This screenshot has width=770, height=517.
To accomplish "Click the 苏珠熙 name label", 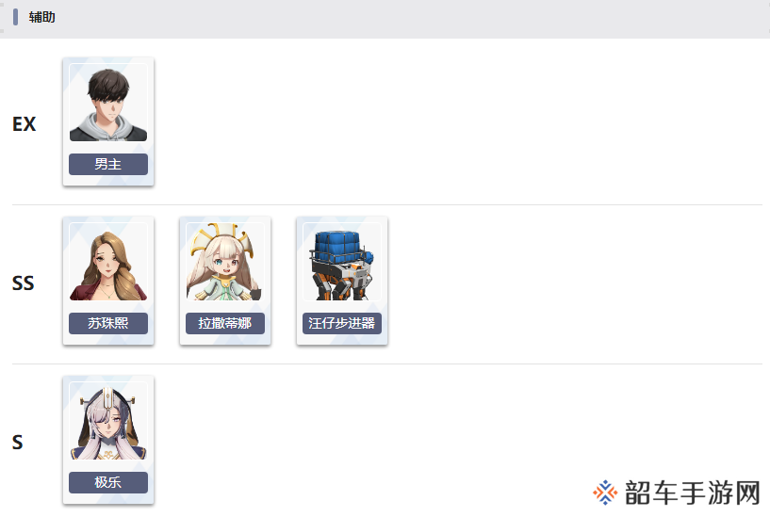I will pyautogui.click(x=108, y=323).
